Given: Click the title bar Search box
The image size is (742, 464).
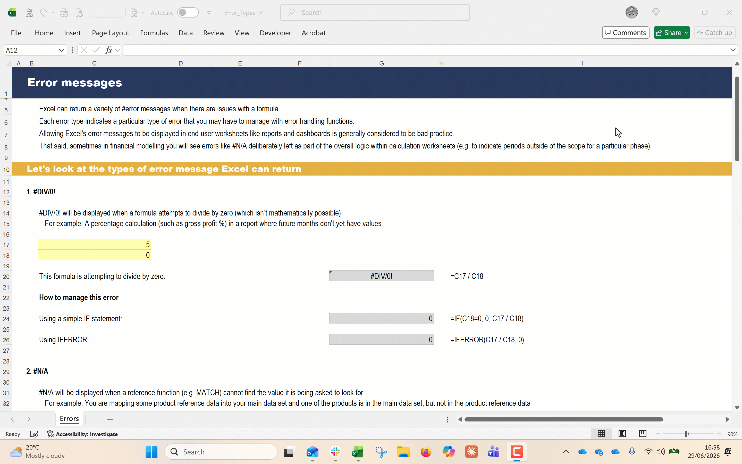Looking at the screenshot, I should tap(375, 13).
